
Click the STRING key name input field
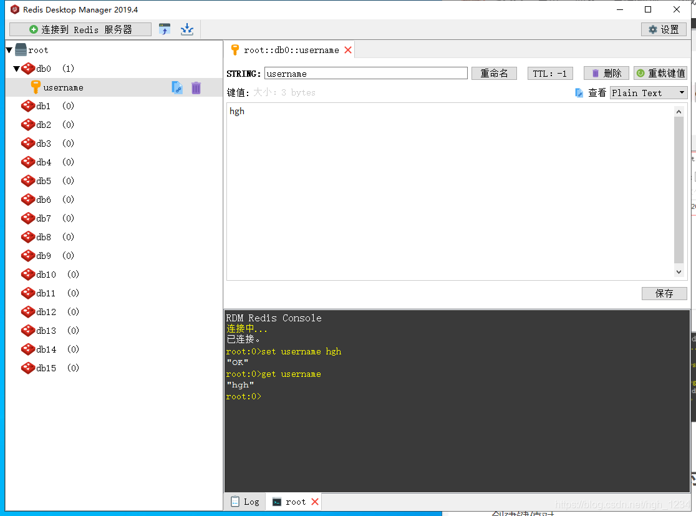point(365,73)
